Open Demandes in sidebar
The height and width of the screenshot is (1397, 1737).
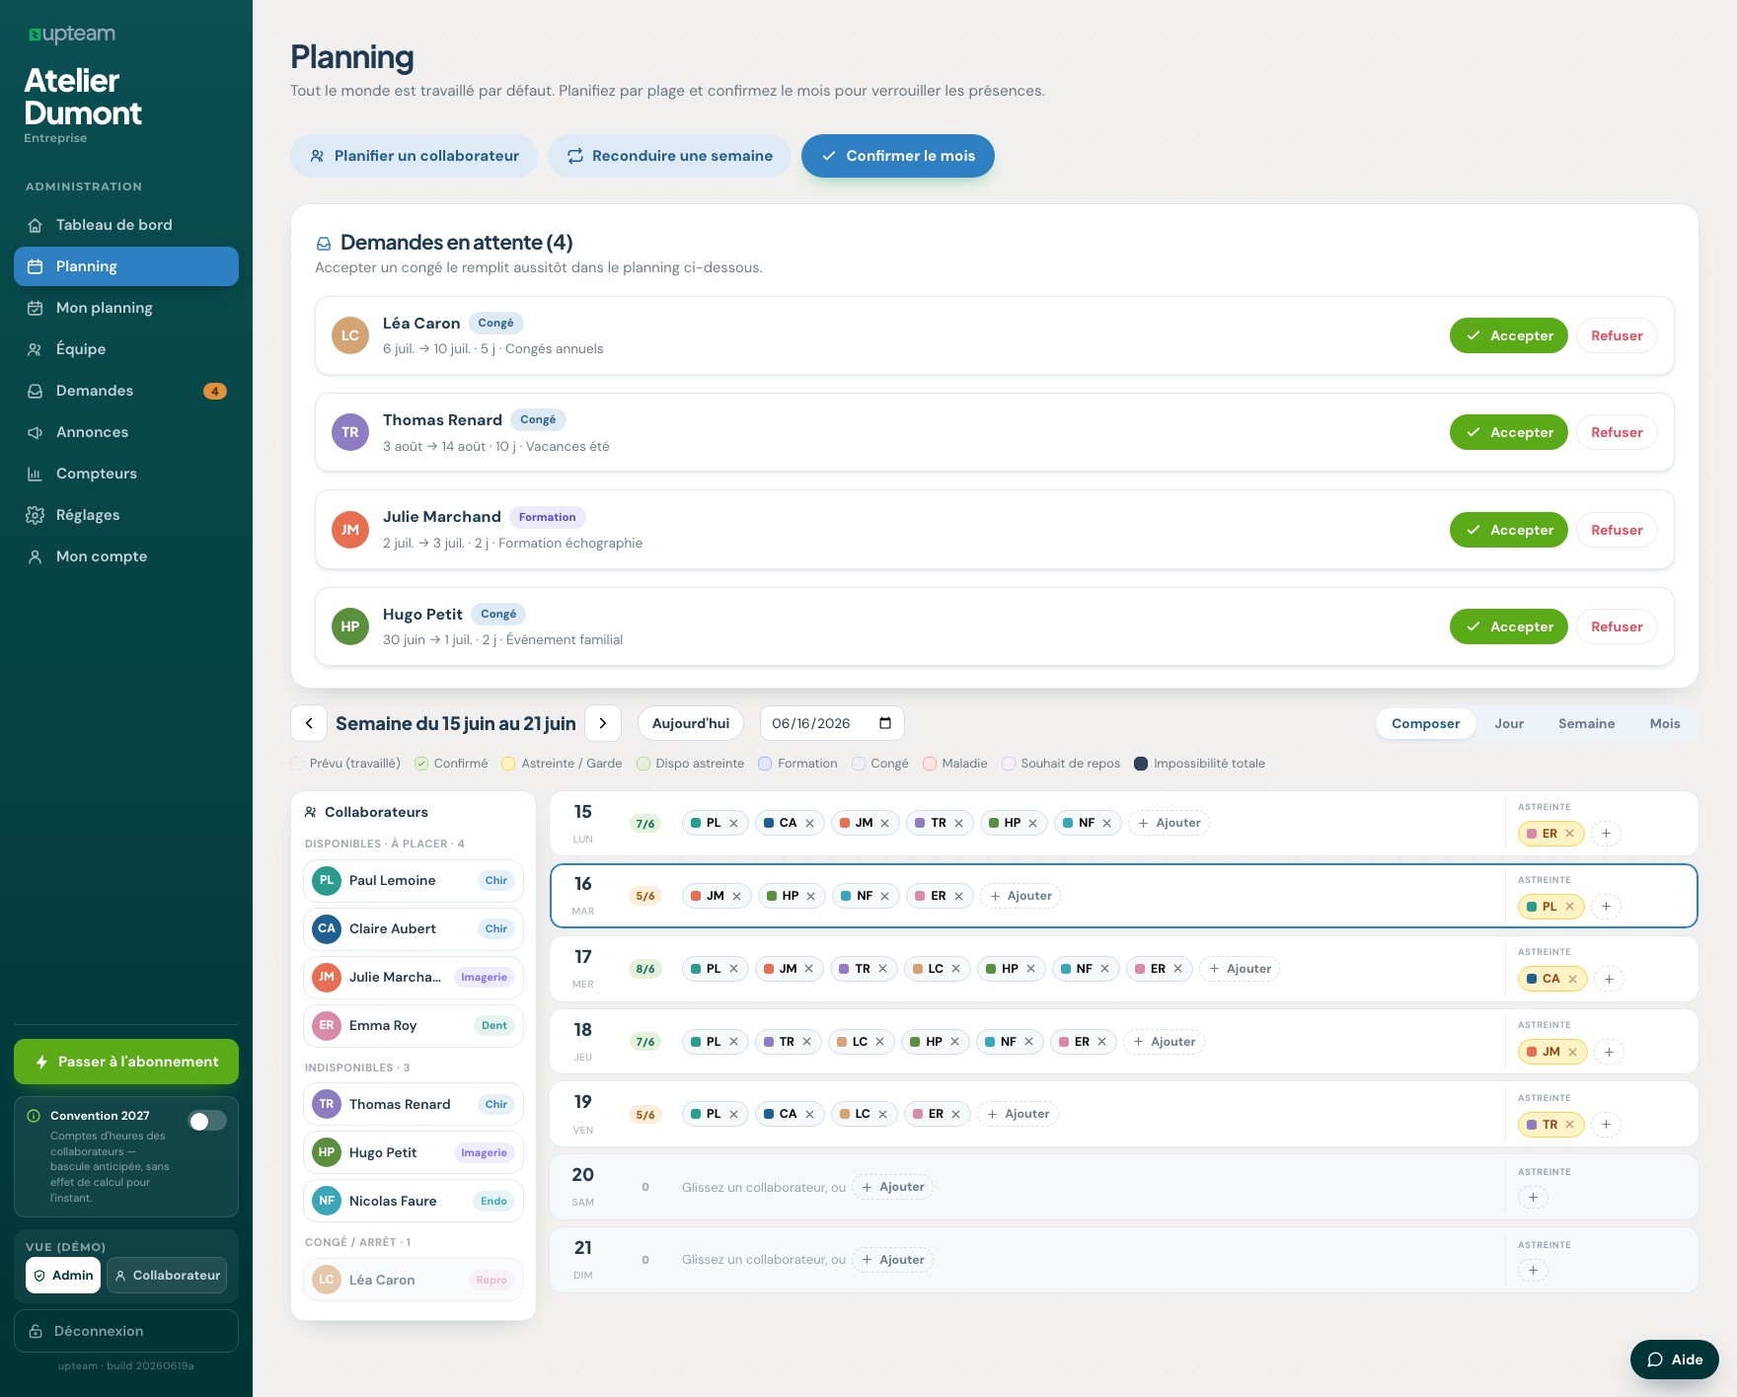point(126,391)
